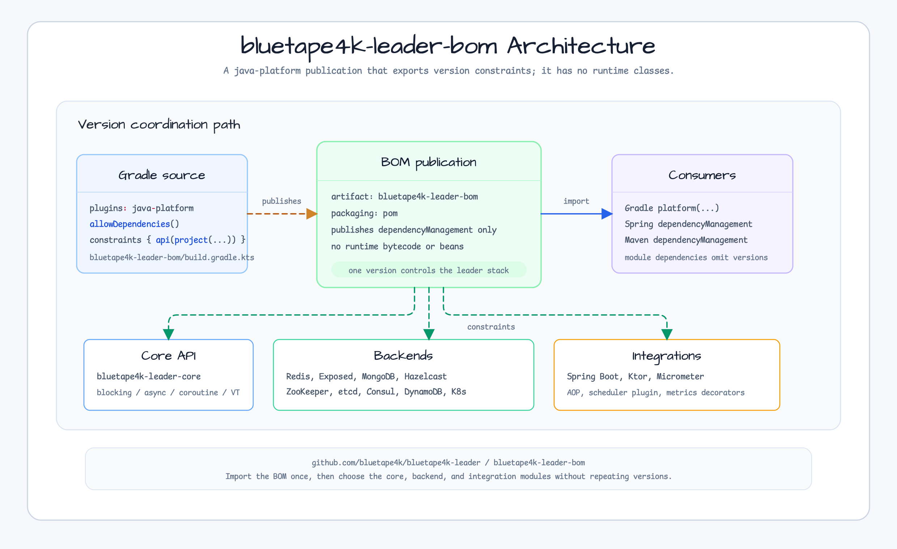Click the 'Import the BOM once' footer sentence
Viewport: 897px width, 549px height.
click(448, 476)
